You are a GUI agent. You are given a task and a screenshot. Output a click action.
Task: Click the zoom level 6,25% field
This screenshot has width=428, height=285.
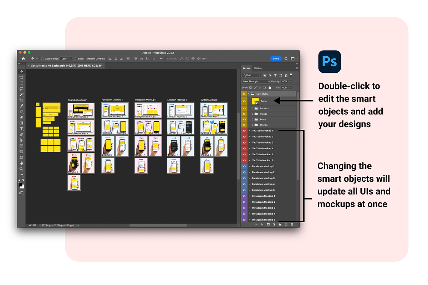coord(32,226)
